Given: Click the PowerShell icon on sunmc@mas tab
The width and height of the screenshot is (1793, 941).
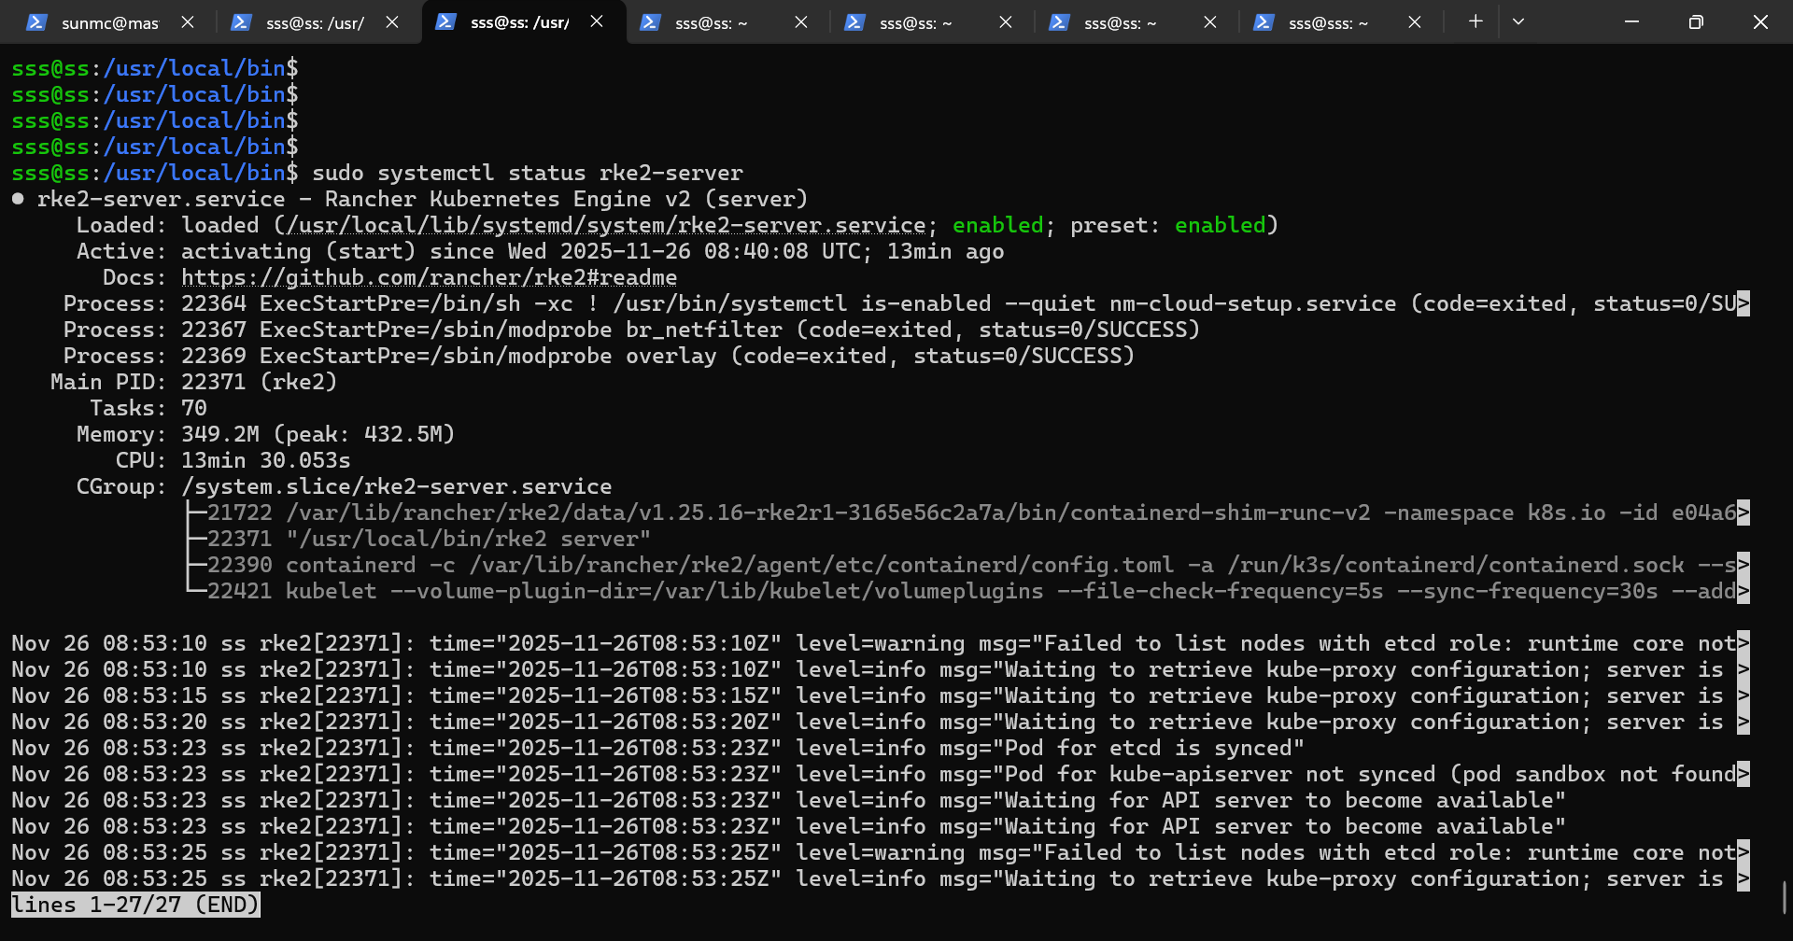Looking at the screenshot, I should tap(36, 22).
